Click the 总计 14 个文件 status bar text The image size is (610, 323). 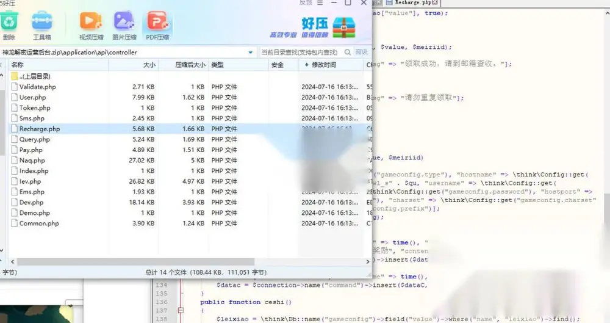coord(206,272)
